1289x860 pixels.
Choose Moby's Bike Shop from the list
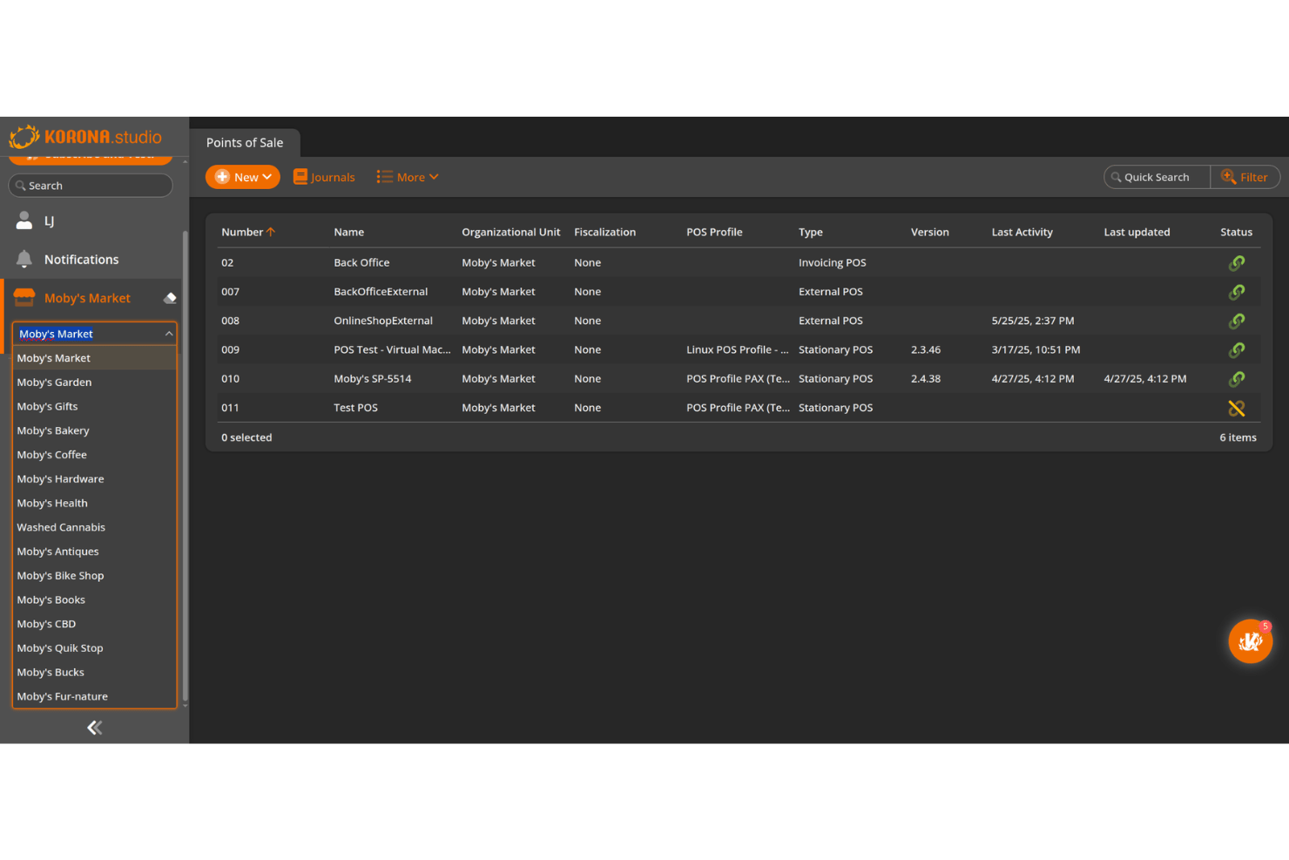[x=95, y=576]
